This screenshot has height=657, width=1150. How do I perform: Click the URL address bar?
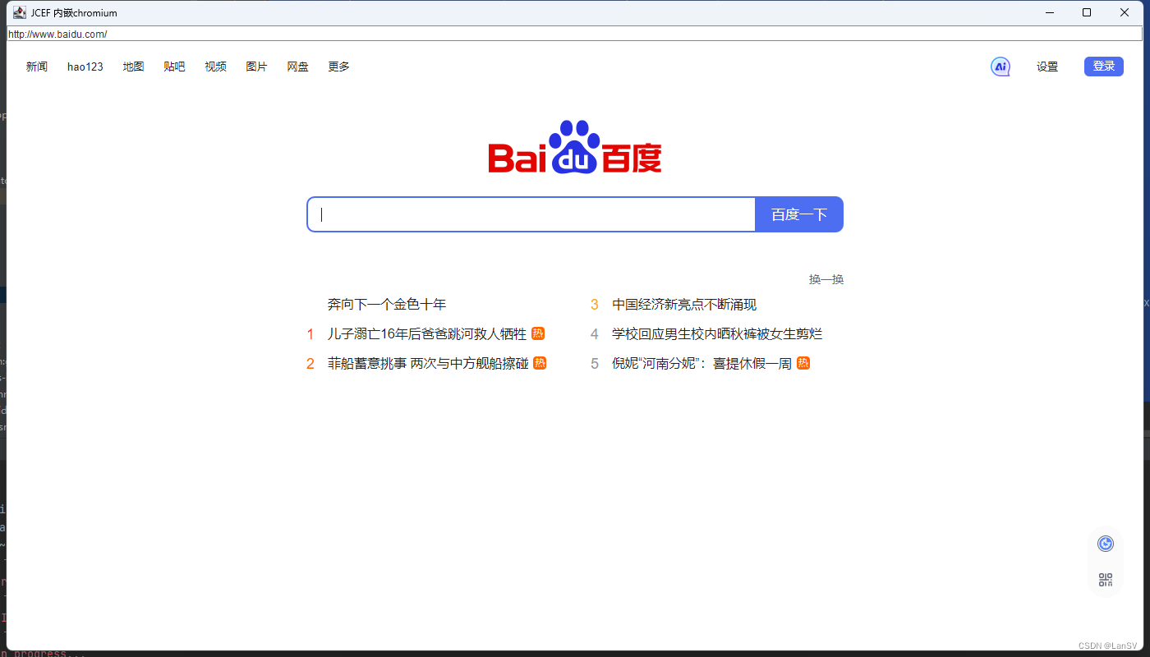(575, 34)
